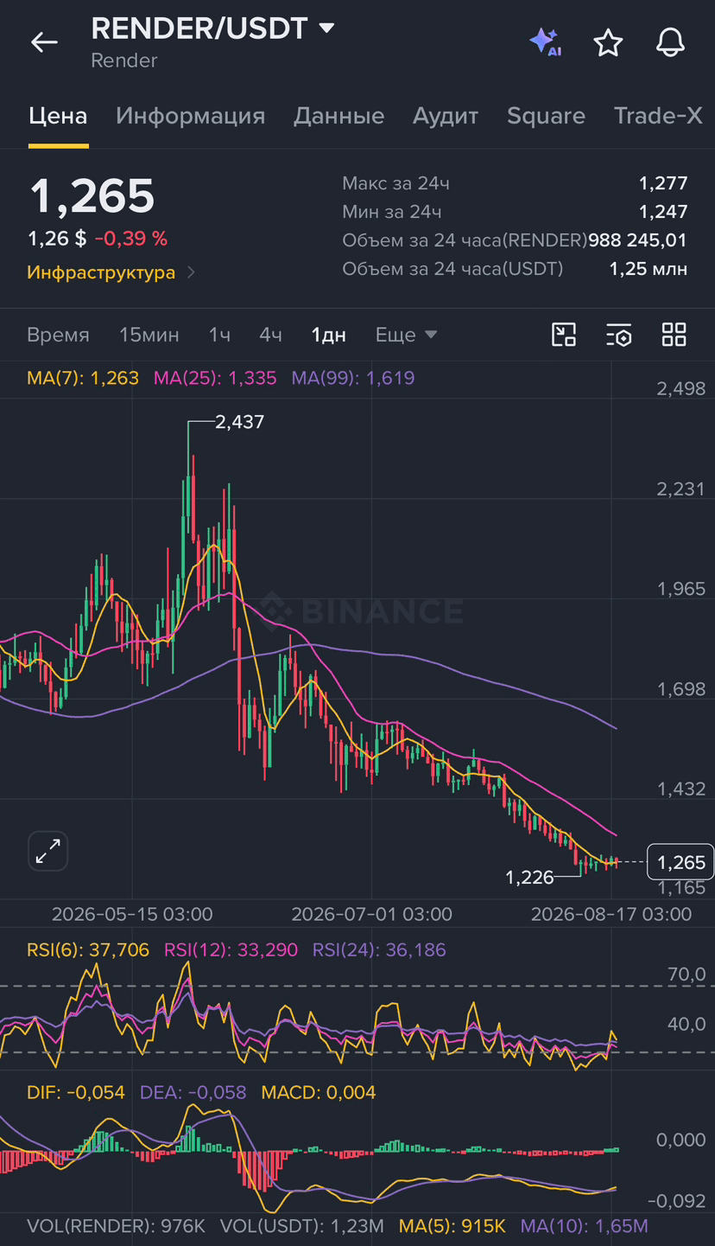The height and width of the screenshot is (1246, 715).
Task: Select the '1ч' timeframe
Action: [219, 335]
